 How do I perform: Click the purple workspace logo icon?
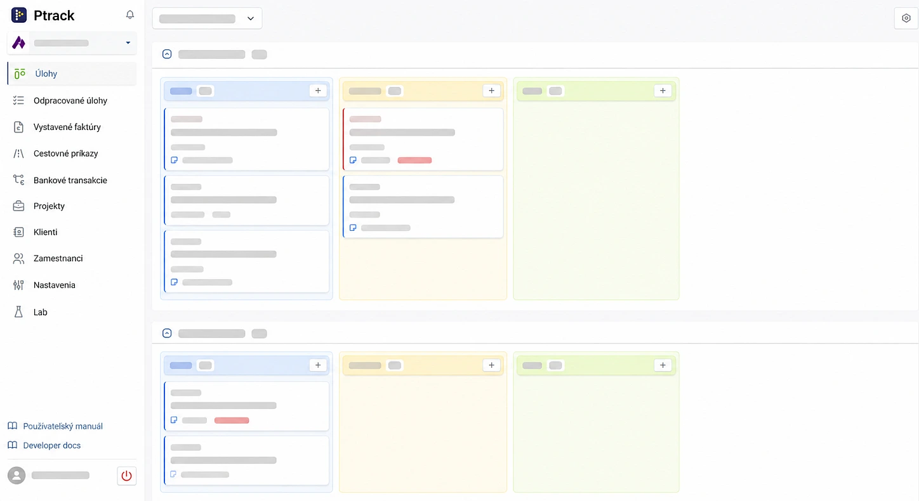click(x=19, y=43)
